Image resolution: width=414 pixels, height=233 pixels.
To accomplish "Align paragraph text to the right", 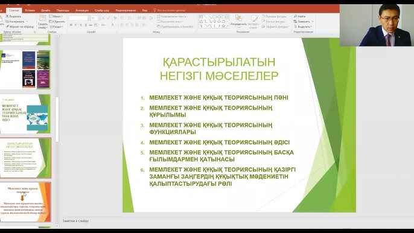I will [132, 25].
